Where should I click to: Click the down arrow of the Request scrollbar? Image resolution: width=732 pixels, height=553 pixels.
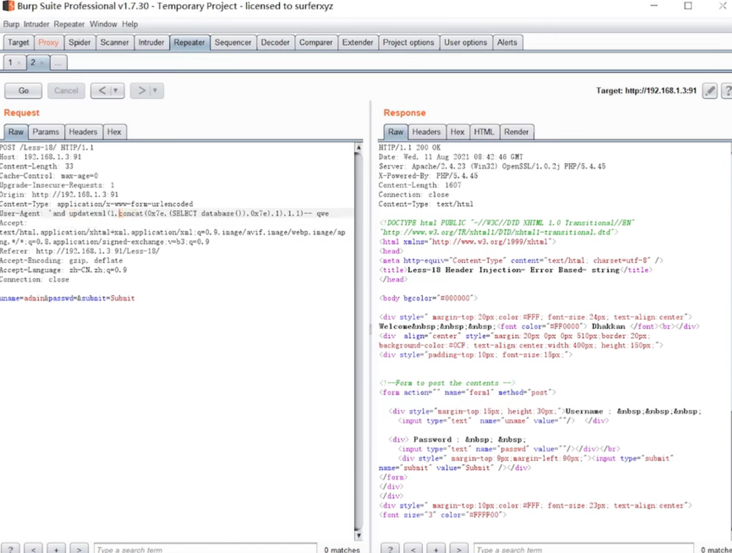click(x=359, y=535)
